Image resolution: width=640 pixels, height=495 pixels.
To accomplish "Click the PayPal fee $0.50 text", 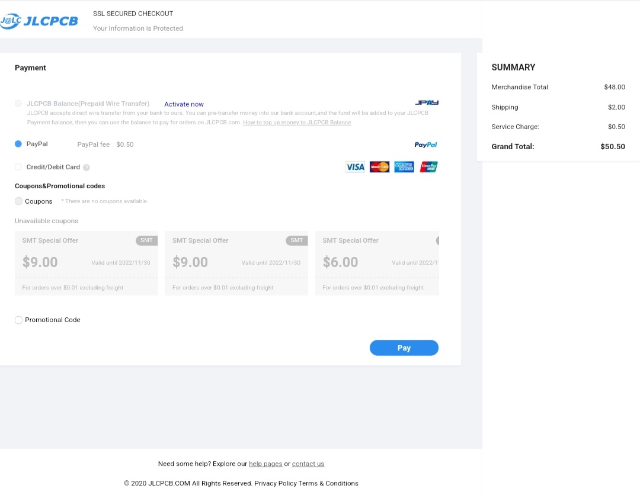I will pyautogui.click(x=105, y=144).
